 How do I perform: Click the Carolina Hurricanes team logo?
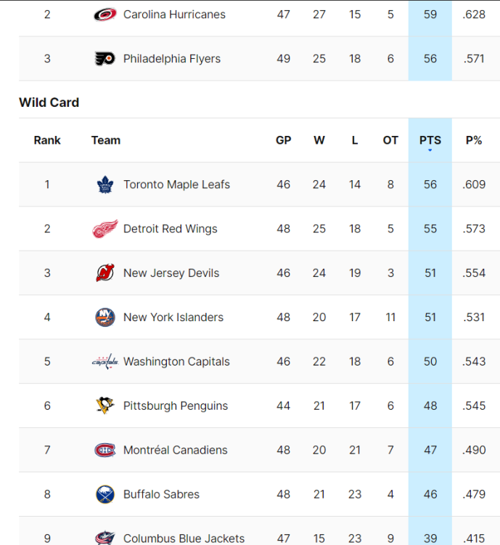[x=105, y=15]
